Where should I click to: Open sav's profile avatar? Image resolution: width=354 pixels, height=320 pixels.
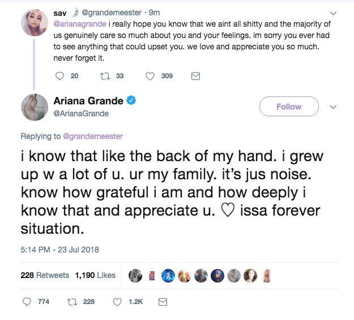35,23
